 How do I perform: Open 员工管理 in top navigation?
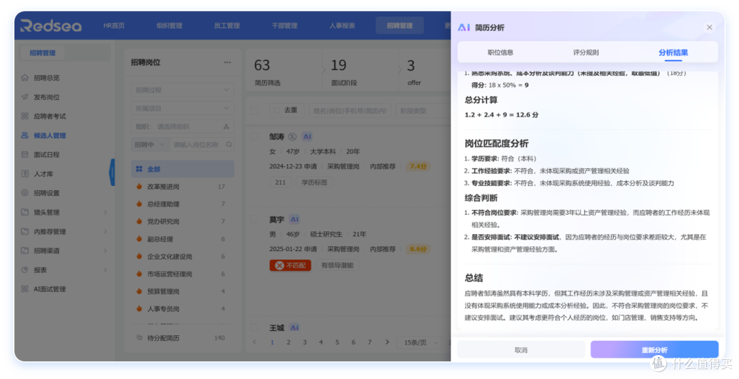pos(226,25)
